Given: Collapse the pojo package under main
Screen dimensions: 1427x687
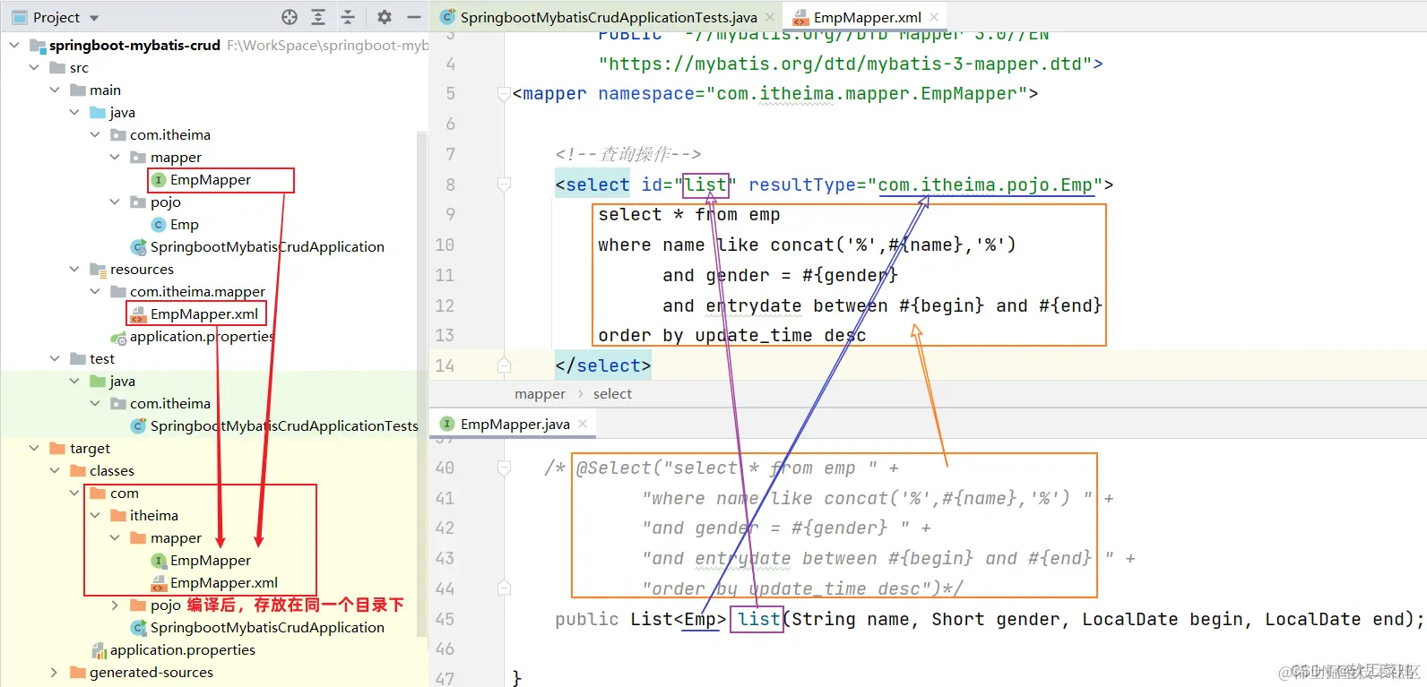Looking at the screenshot, I should point(115,202).
